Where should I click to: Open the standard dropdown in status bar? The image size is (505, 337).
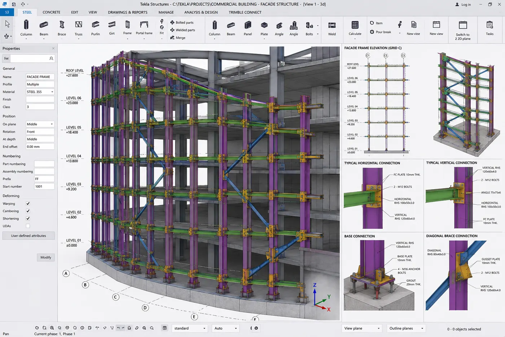190,328
